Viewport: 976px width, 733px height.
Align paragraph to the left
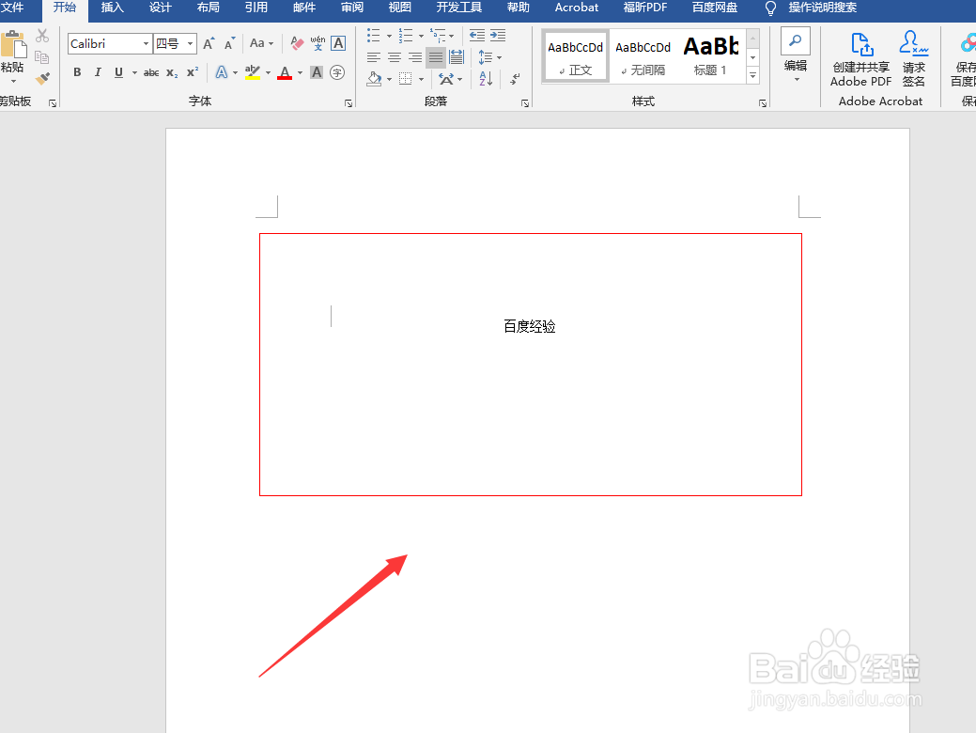point(374,57)
